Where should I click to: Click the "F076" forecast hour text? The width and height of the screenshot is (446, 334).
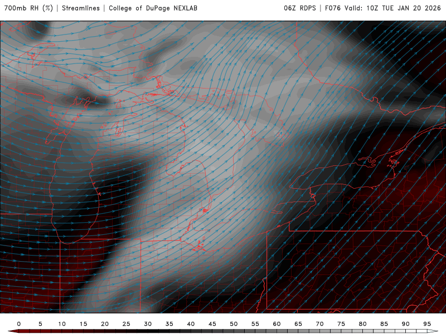(332, 8)
